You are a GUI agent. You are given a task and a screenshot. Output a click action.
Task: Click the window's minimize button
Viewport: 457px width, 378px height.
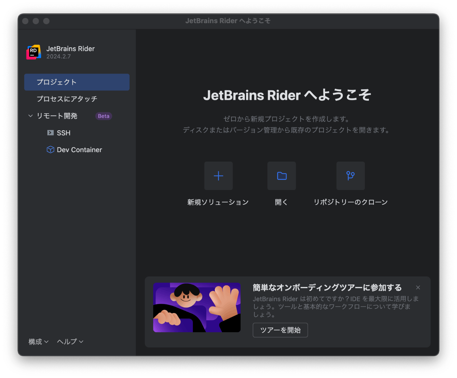click(36, 21)
